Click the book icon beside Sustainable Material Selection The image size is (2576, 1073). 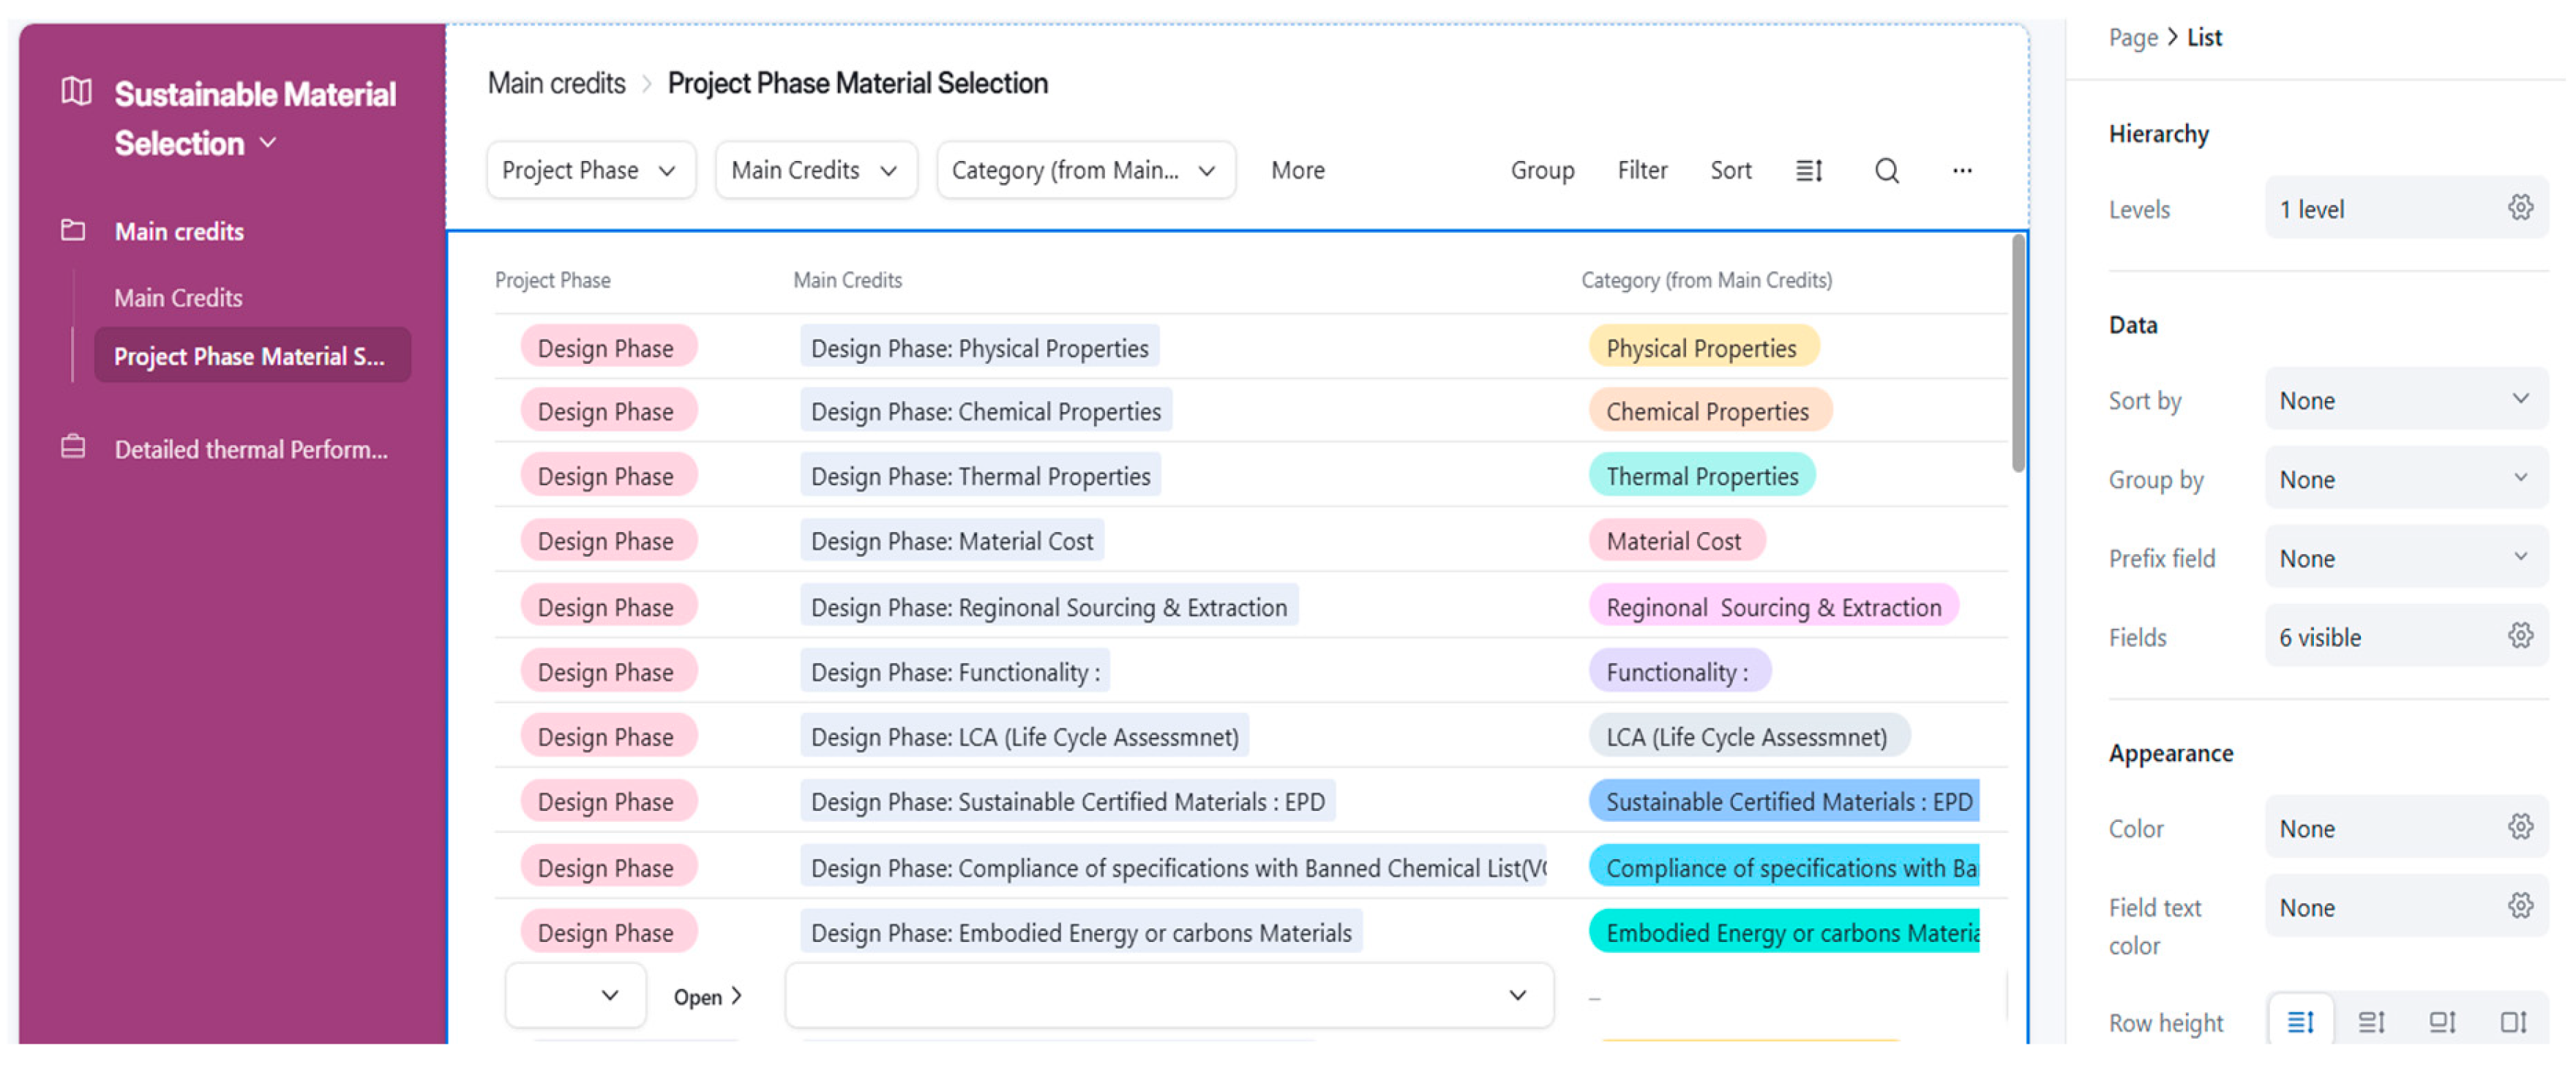(x=76, y=92)
